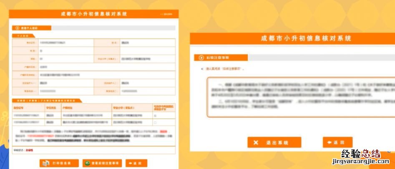
Task: Tick the checkbox in the first sibling row
Action: pyautogui.click(x=155, y=116)
